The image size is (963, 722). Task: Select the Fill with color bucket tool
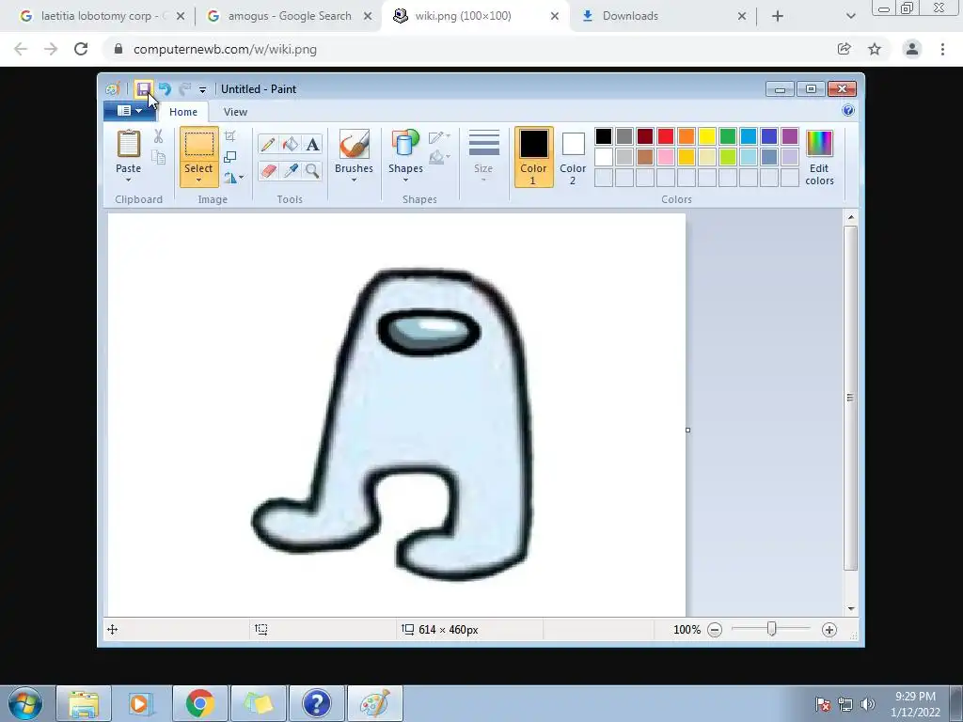291,144
